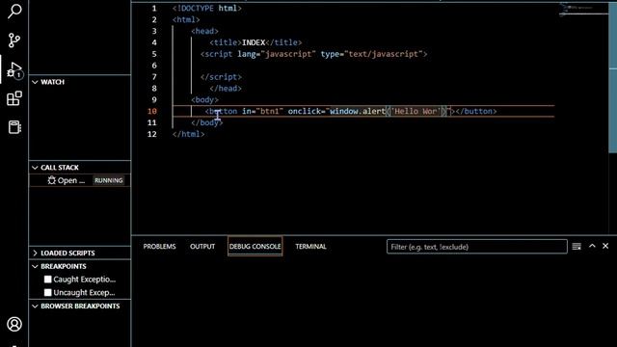This screenshot has width=617, height=347.
Task: Toggle the Uncaught Exceptions breakpoint checkbox
Action: coord(48,293)
